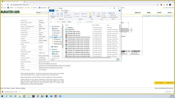Go back using Explorer back arrow
Viewport: 175px width, 98px height.
pyautogui.click(x=51, y=22)
